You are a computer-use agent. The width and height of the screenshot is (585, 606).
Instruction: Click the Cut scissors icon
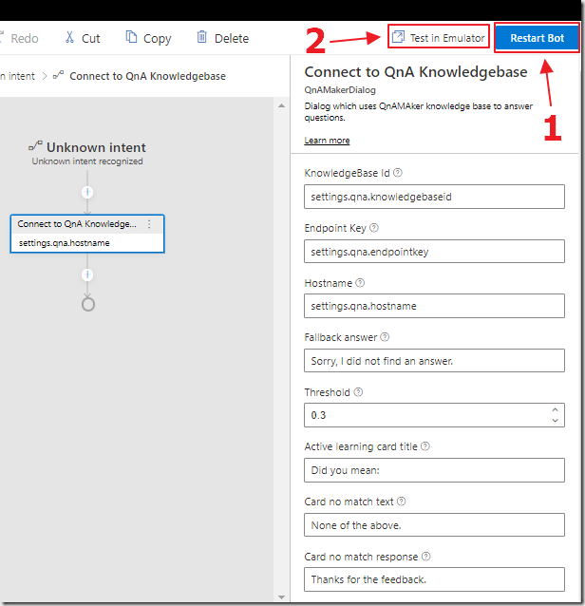point(69,37)
